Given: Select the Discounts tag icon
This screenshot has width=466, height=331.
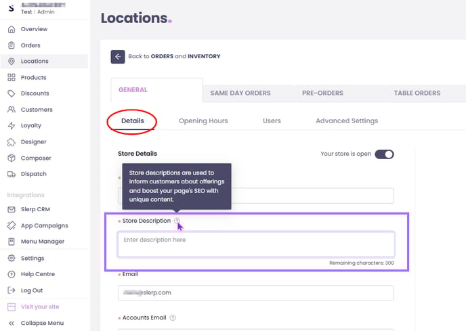Looking at the screenshot, I should click(x=11, y=93).
